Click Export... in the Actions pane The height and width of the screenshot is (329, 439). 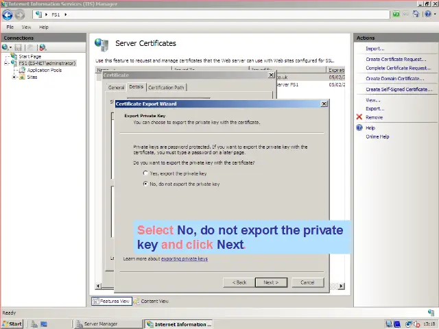375,109
